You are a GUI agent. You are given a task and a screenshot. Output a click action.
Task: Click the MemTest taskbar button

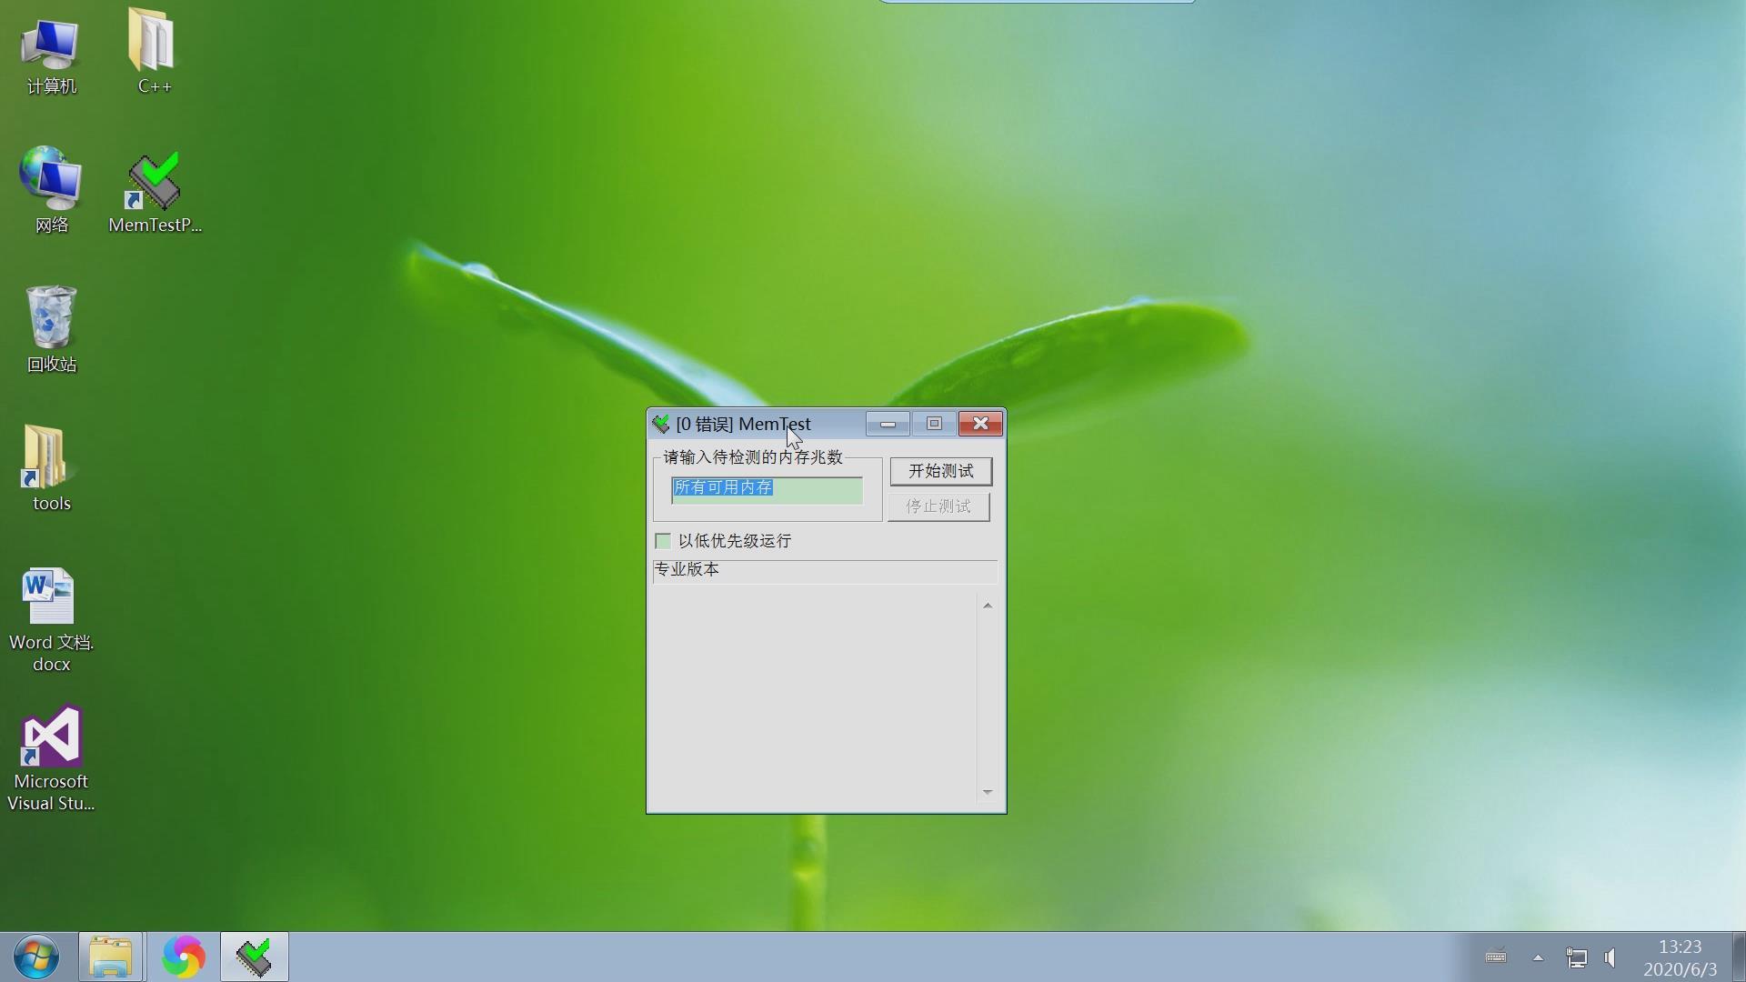(x=255, y=957)
